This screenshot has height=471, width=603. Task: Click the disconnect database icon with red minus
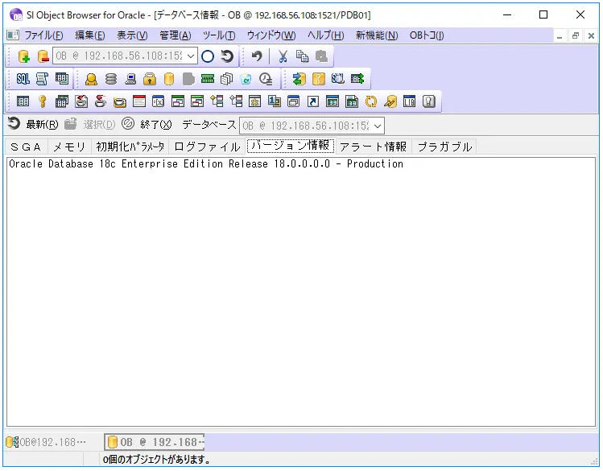click(x=43, y=56)
